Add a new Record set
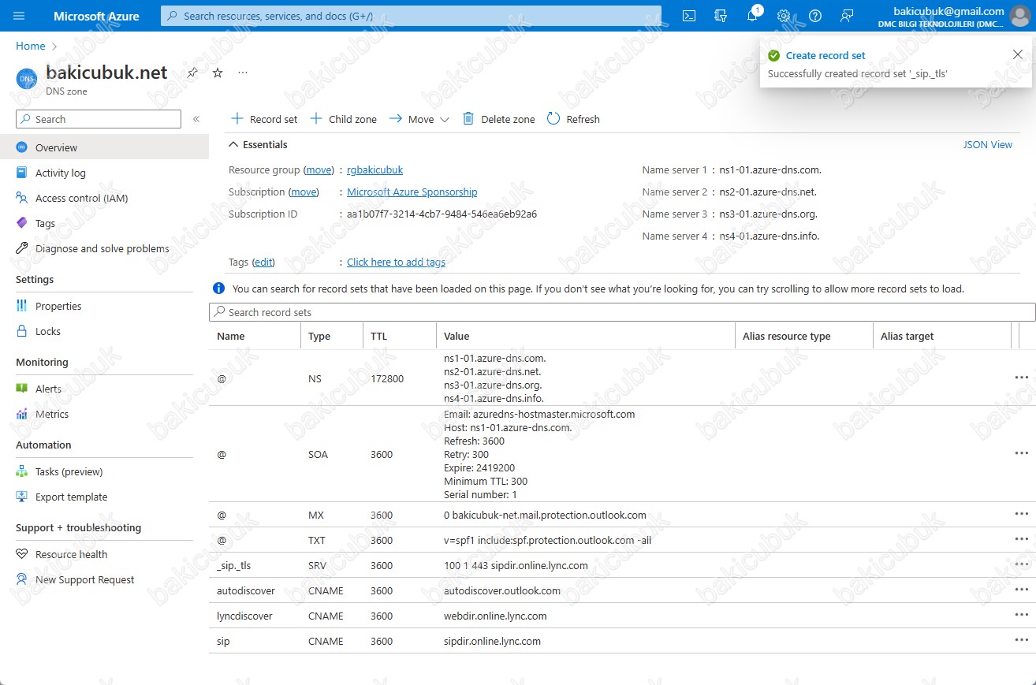 pyautogui.click(x=264, y=119)
